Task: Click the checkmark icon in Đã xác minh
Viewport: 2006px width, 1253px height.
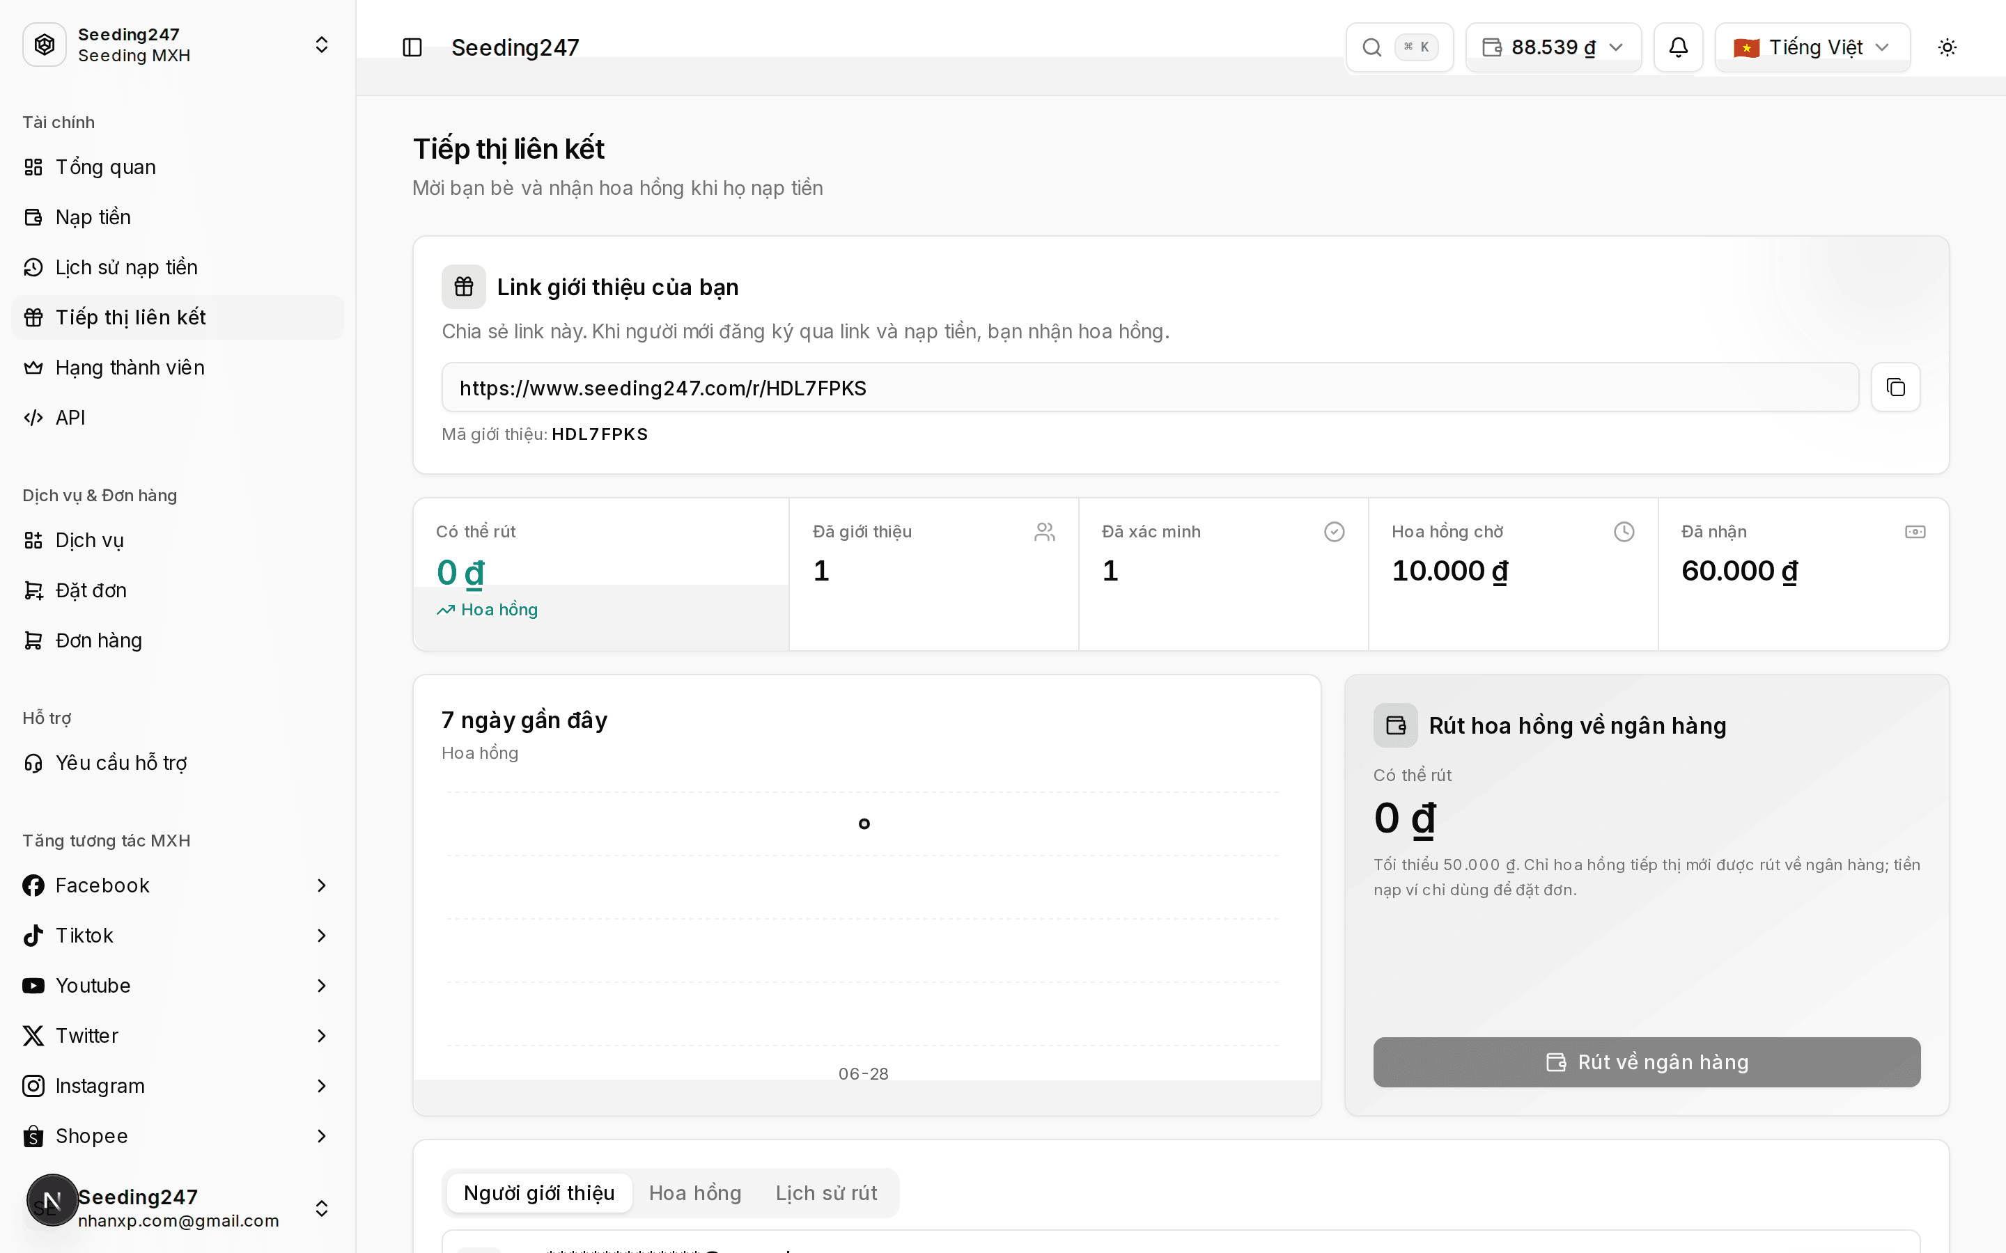Action: (1334, 532)
